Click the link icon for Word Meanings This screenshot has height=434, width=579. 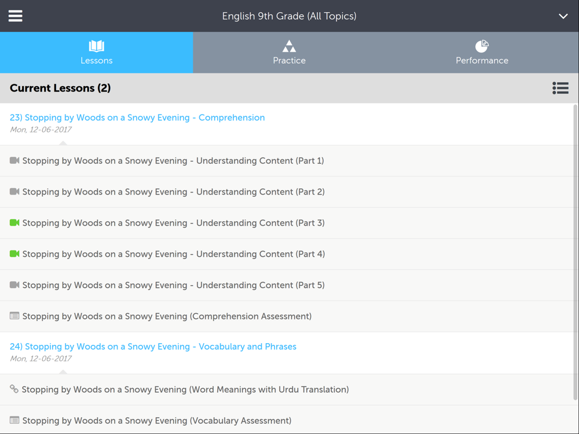click(x=14, y=389)
